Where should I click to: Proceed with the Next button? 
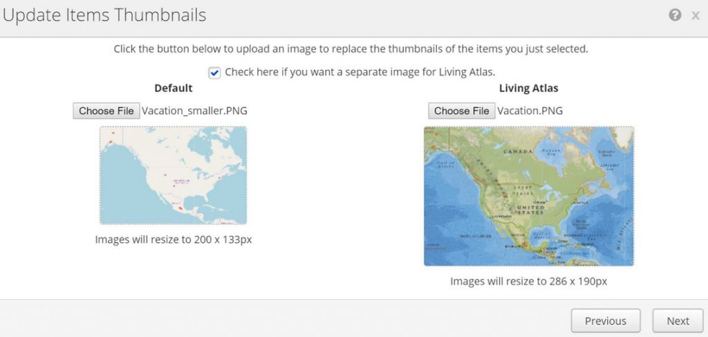pos(678,321)
